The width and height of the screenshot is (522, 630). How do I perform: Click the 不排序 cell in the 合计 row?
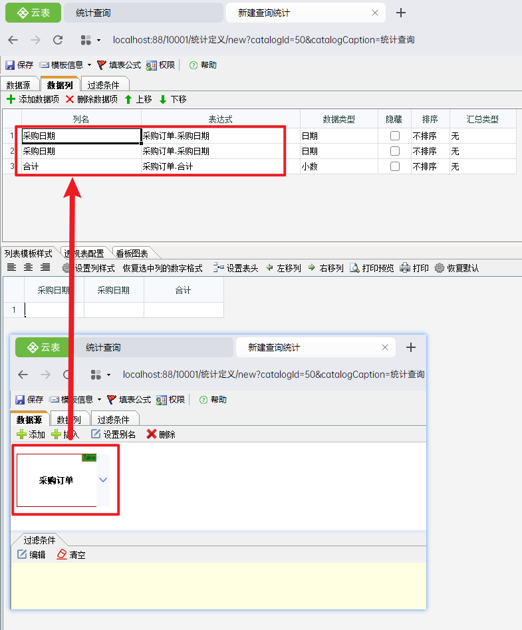coord(430,166)
